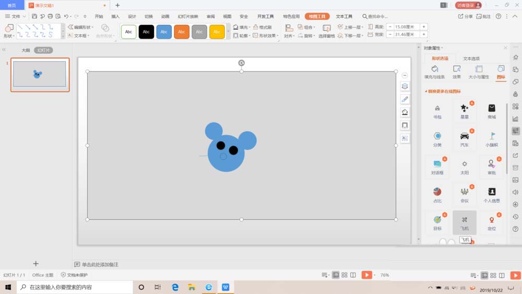Image resolution: width=522 pixels, height=294 pixels.
Task: Switch to 大纲 outline view
Action: pos(26,50)
